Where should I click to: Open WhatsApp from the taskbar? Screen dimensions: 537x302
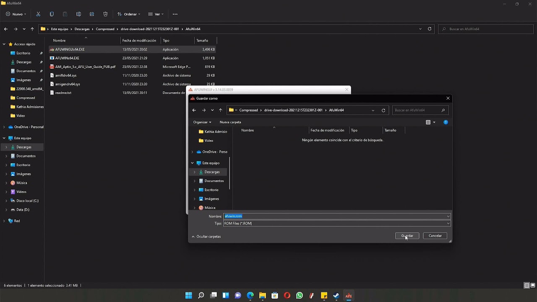click(x=299, y=296)
